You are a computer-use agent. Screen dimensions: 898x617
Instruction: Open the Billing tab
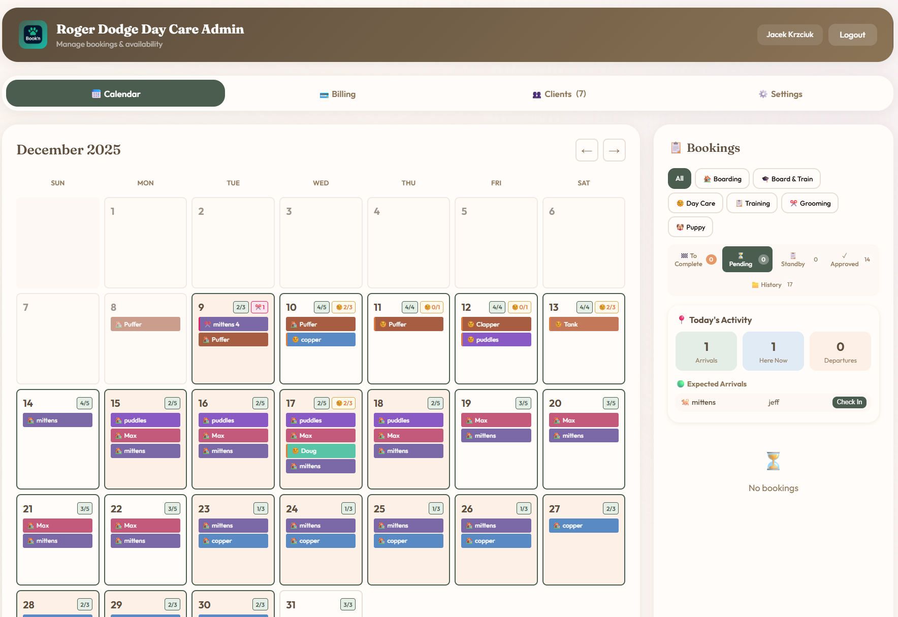(x=337, y=94)
